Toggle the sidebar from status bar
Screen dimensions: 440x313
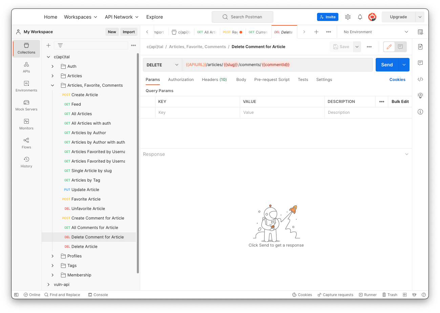click(x=16, y=295)
